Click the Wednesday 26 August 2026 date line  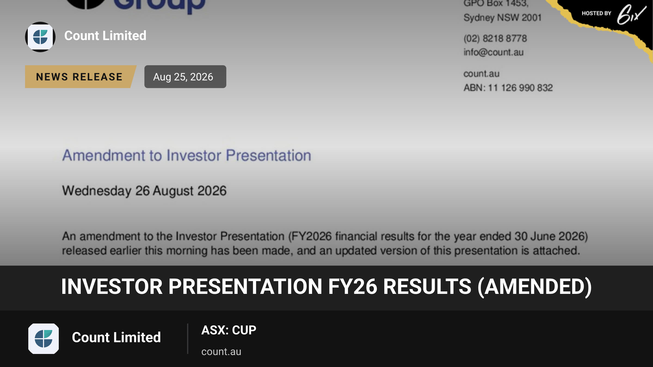pos(144,191)
